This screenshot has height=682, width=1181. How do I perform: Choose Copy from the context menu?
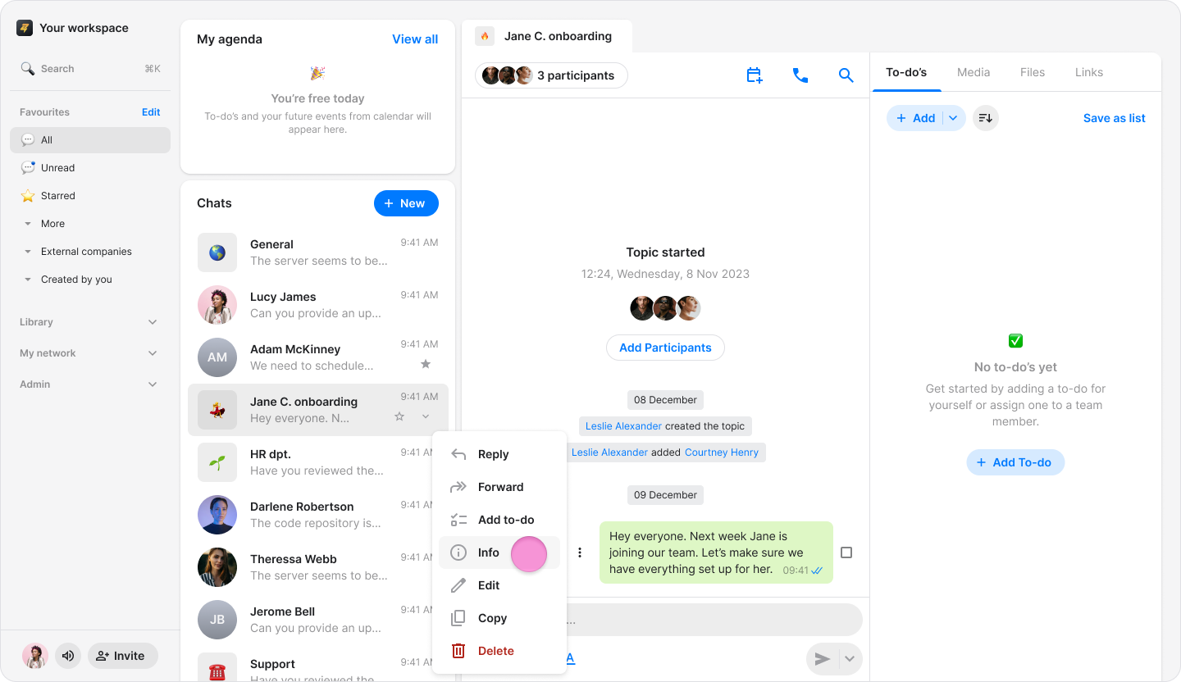click(499, 618)
